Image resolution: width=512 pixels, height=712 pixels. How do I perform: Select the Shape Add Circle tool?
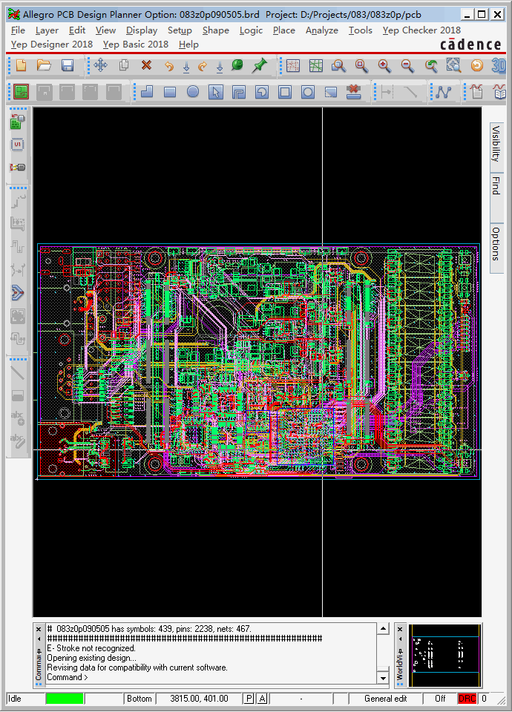193,93
